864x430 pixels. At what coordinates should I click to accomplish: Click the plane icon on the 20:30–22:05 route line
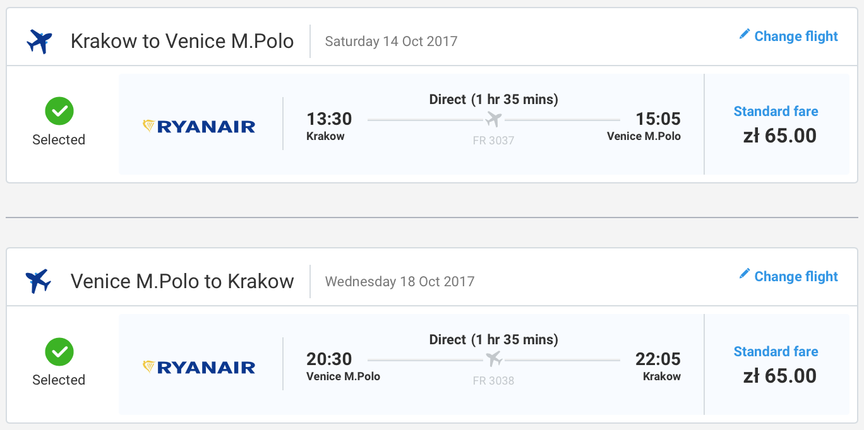(493, 359)
